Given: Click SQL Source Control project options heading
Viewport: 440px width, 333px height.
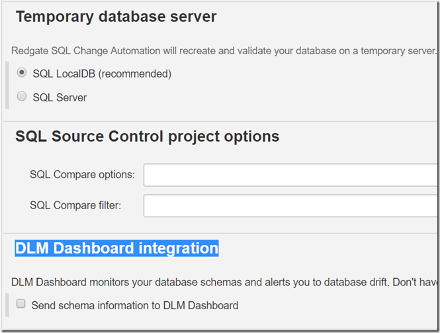Looking at the screenshot, I should 148,137.
